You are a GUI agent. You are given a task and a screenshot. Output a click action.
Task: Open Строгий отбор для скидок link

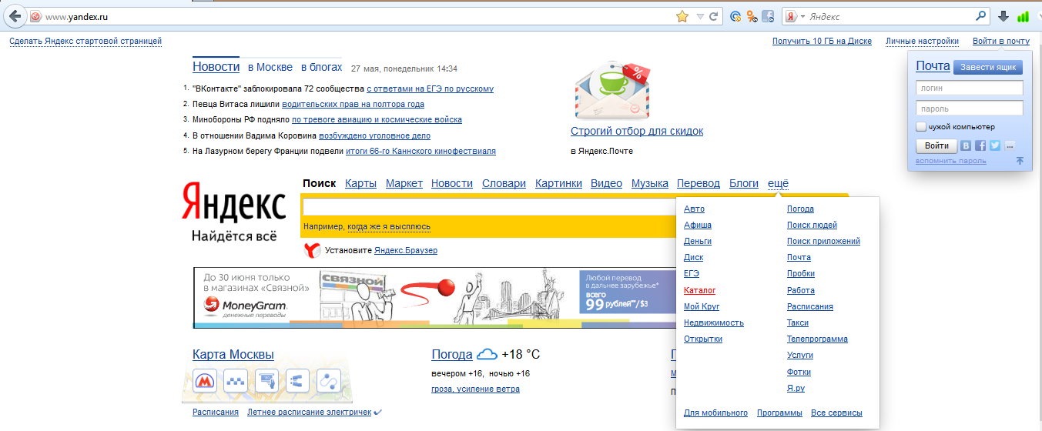pos(637,131)
